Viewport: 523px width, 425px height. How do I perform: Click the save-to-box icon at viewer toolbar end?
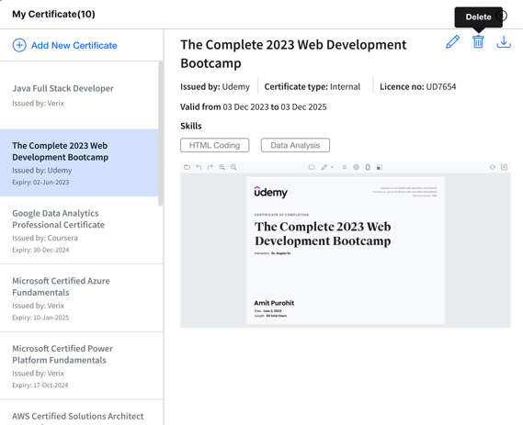click(x=505, y=167)
